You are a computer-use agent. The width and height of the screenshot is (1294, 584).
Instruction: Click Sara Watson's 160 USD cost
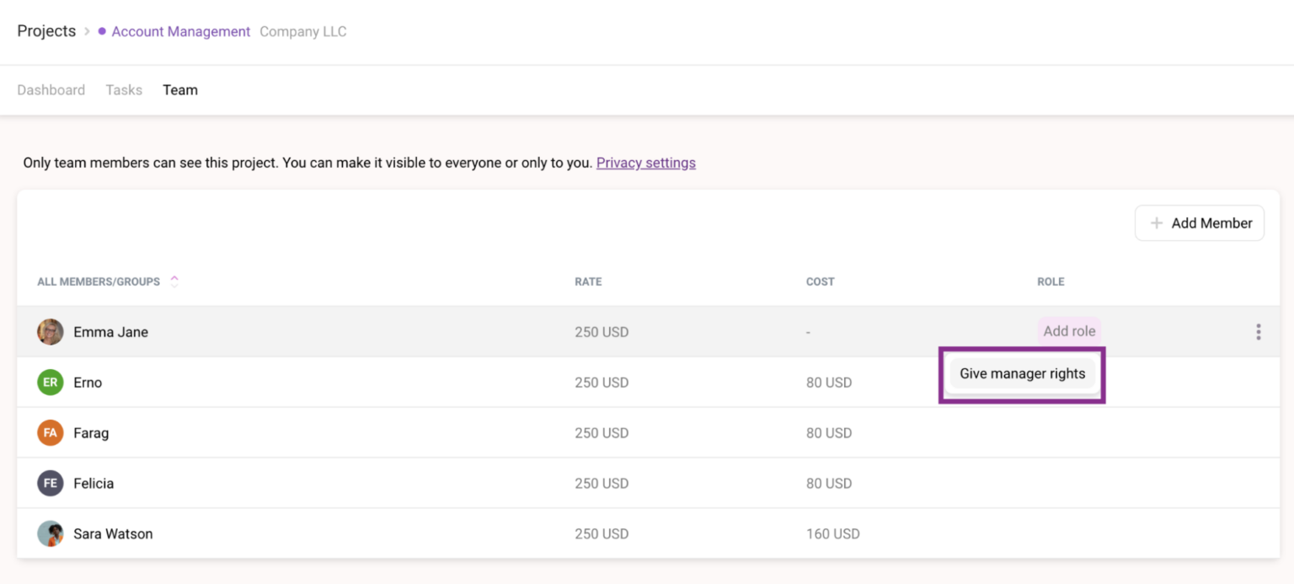point(832,534)
